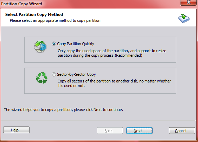The image size is (198, 142).
Task: Click the drive with green arrow header icon
Action: click(184, 18)
